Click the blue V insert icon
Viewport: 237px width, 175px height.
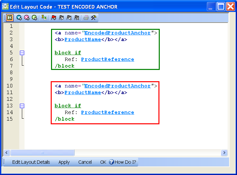click(x=19, y=18)
